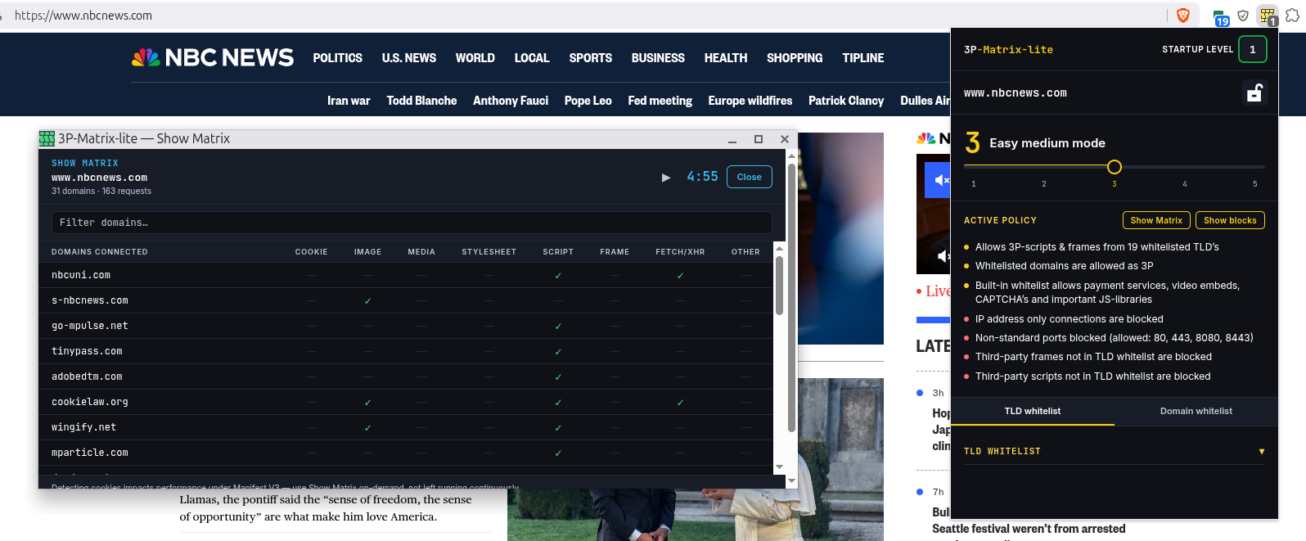Screen dimensions: 1306x541
Task: Open the Pope Leo topic link
Action: click(x=588, y=101)
